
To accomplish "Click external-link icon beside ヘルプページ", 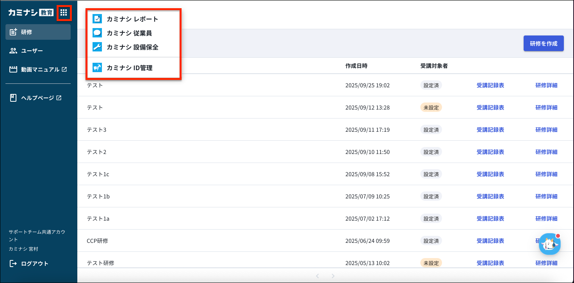I will 59,98.
